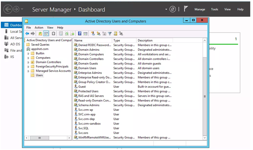Select the Svc.SQL user account
The image size is (253, 150).
pos(83,128)
